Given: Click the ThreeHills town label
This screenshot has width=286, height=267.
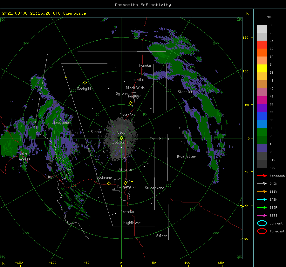Looking at the screenshot, I should point(160,139).
